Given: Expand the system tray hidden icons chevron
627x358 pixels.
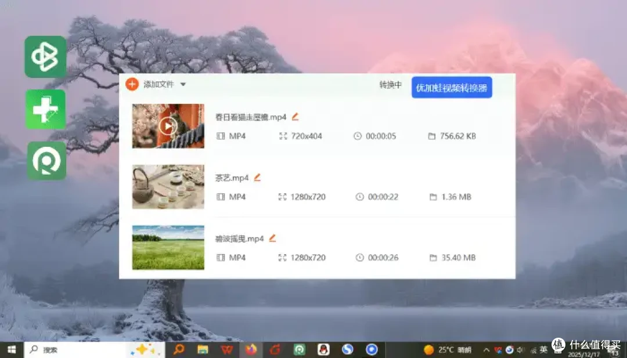Looking at the screenshot, I should point(487,350).
